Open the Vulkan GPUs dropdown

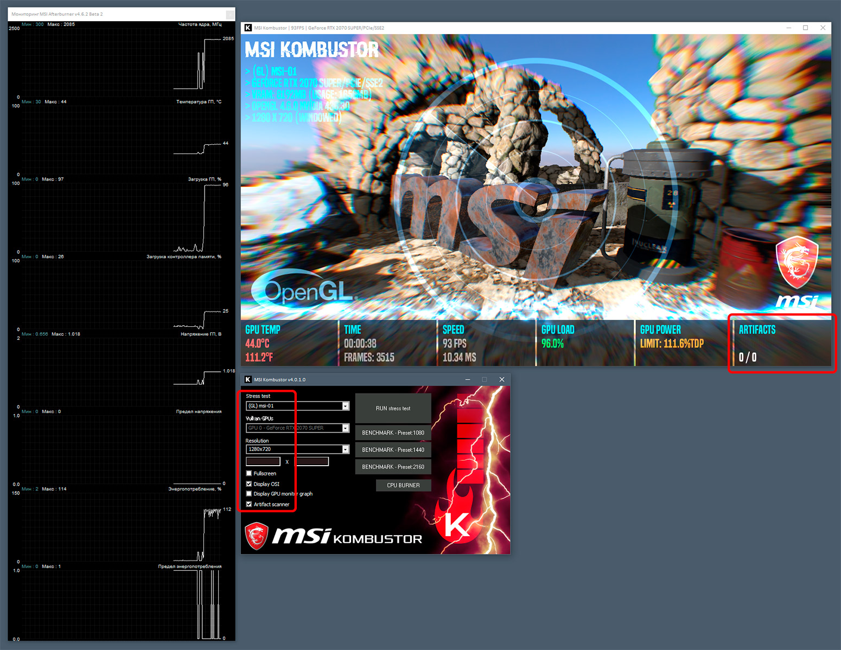click(297, 428)
